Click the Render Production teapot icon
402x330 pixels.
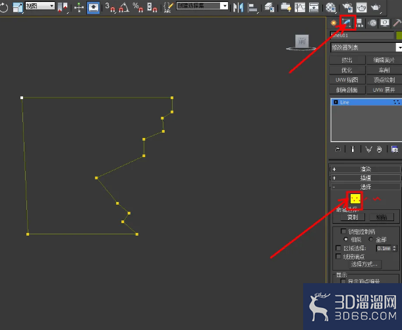click(376, 7)
